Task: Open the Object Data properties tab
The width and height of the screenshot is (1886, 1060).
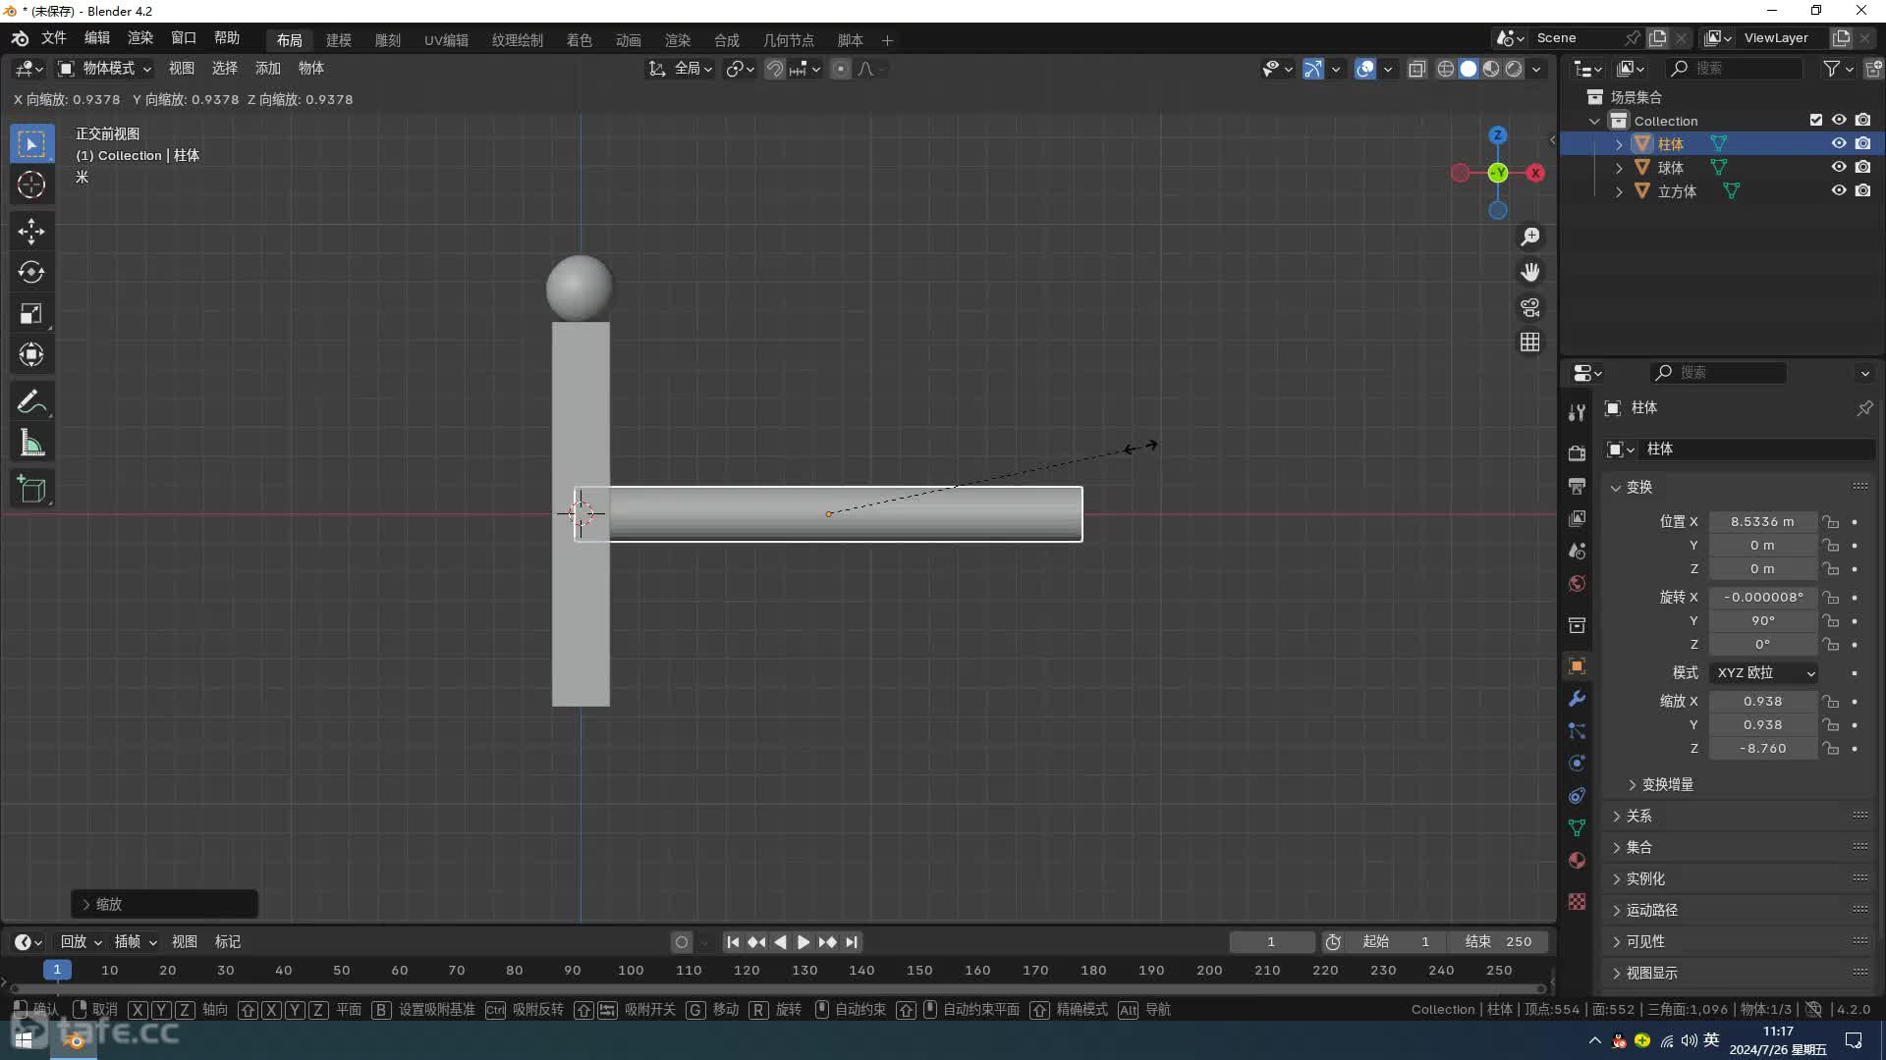Action: [x=1577, y=828]
